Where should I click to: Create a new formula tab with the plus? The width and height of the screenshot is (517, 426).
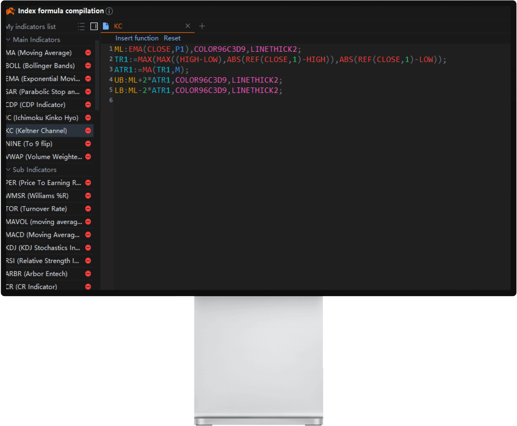tap(202, 26)
